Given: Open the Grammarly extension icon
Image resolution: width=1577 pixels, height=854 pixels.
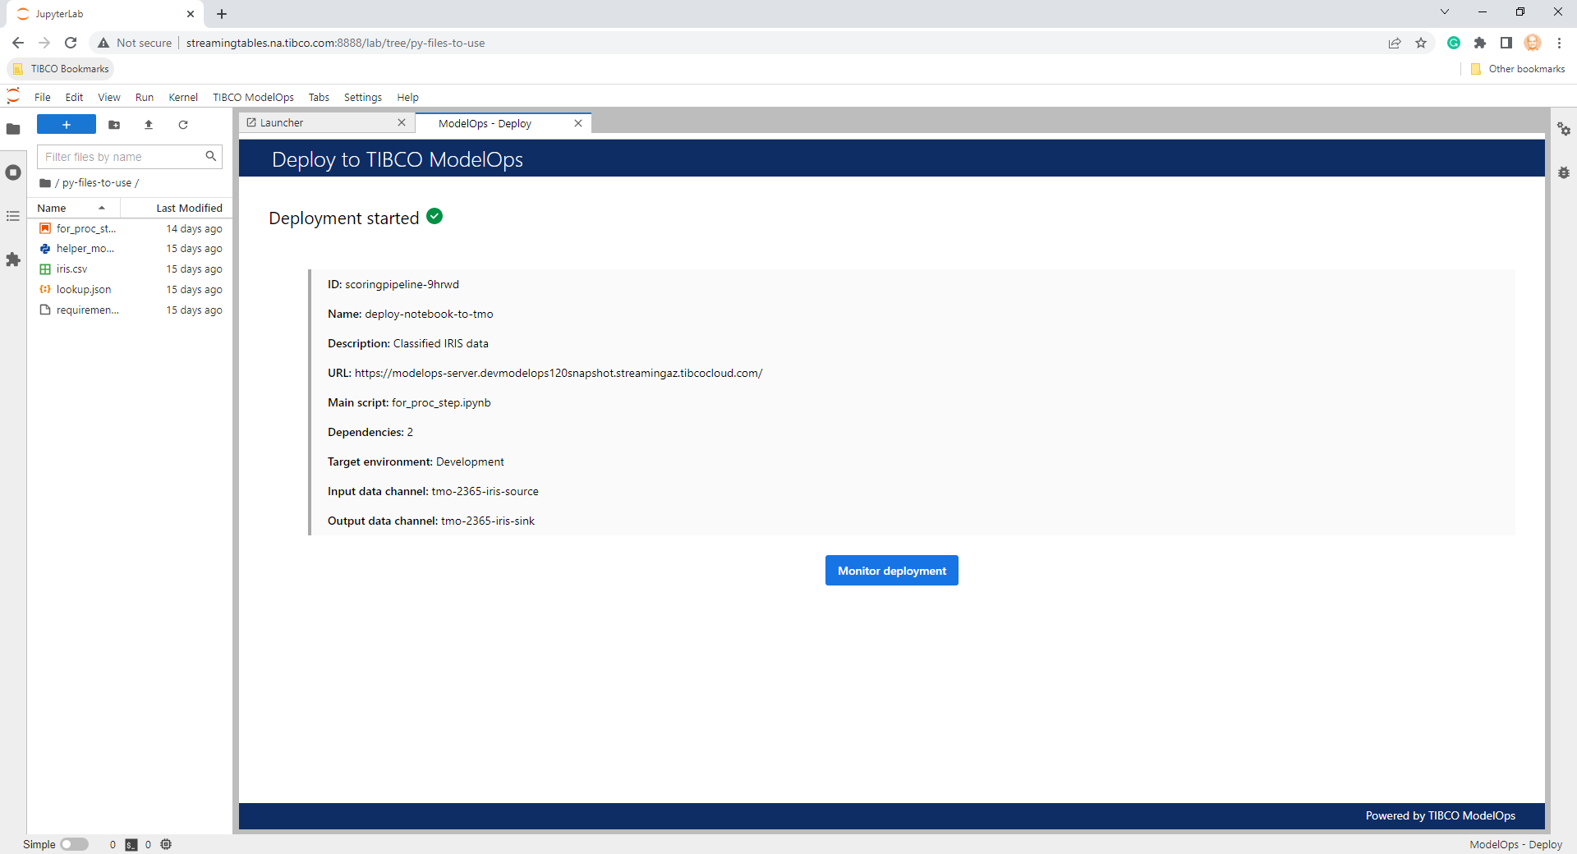Looking at the screenshot, I should 1454,43.
